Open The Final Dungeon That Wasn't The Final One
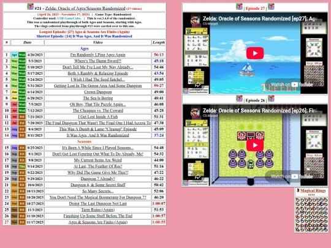 click(97, 123)
